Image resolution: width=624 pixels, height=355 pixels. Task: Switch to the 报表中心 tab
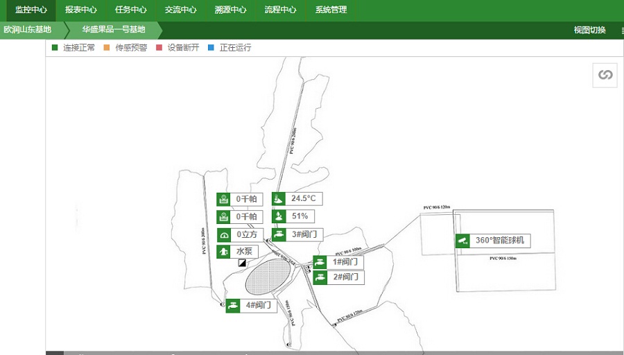(81, 10)
